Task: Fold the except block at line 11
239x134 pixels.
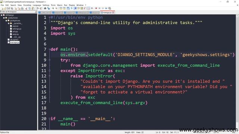Action: tap(50, 71)
